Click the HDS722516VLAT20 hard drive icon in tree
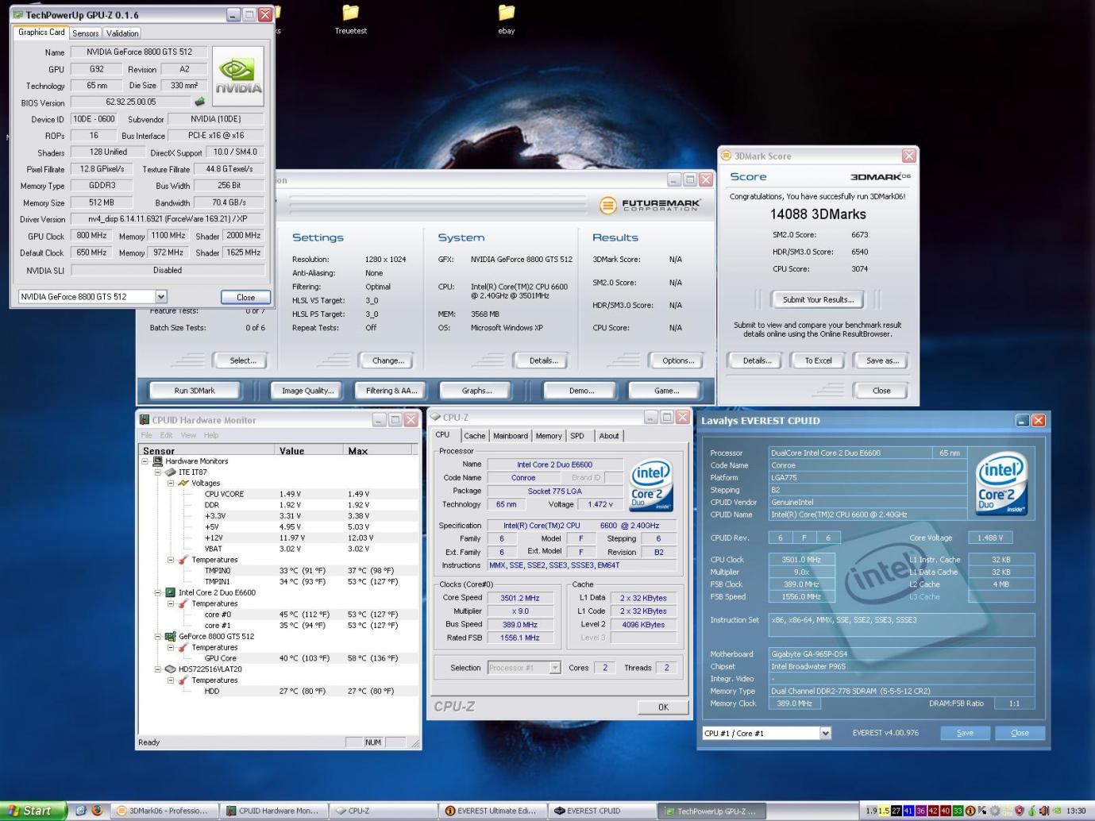The width and height of the screenshot is (1095, 821). [170, 669]
